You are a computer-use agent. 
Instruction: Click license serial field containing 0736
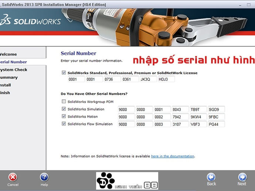pyautogui.click(x=112, y=79)
